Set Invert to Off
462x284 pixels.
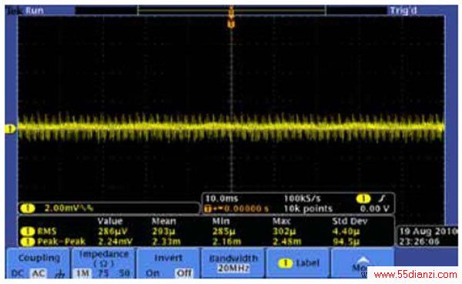coord(184,273)
